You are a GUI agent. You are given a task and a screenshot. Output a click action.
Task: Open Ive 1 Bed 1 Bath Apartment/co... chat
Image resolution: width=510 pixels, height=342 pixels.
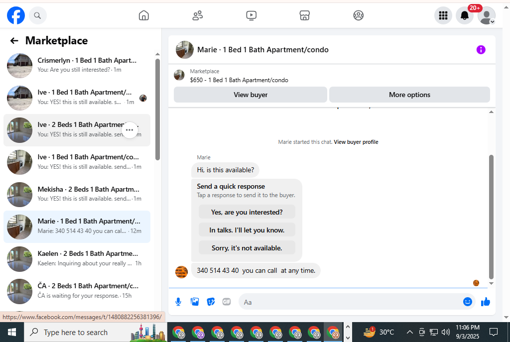(77, 162)
